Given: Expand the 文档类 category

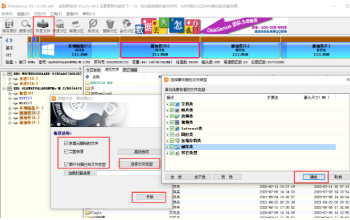Looking at the screenshot, I should pos(167,105).
